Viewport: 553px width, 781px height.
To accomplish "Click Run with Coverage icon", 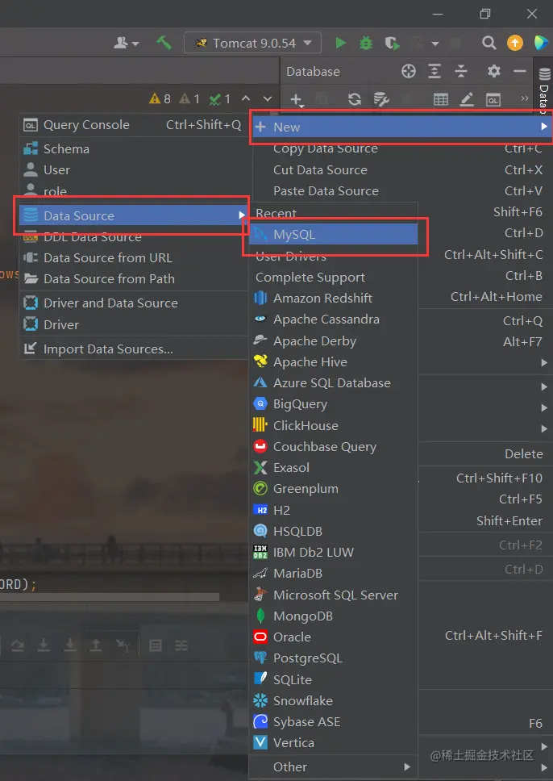I will coord(393,44).
